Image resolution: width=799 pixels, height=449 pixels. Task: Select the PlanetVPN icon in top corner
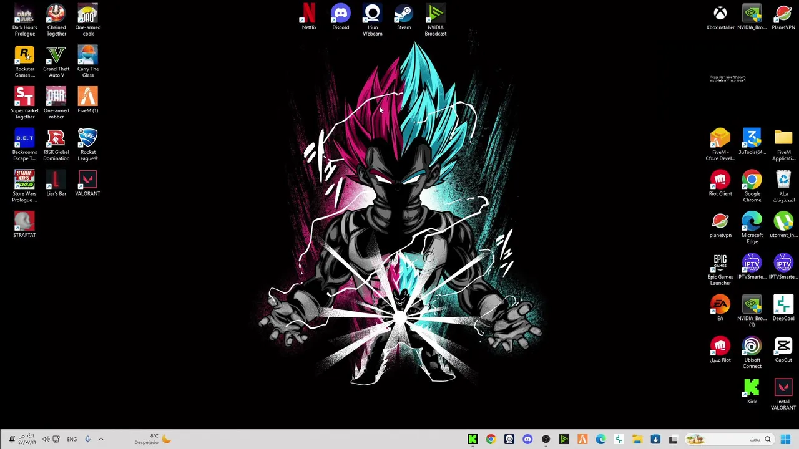pyautogui.click(x=783, y=17)
